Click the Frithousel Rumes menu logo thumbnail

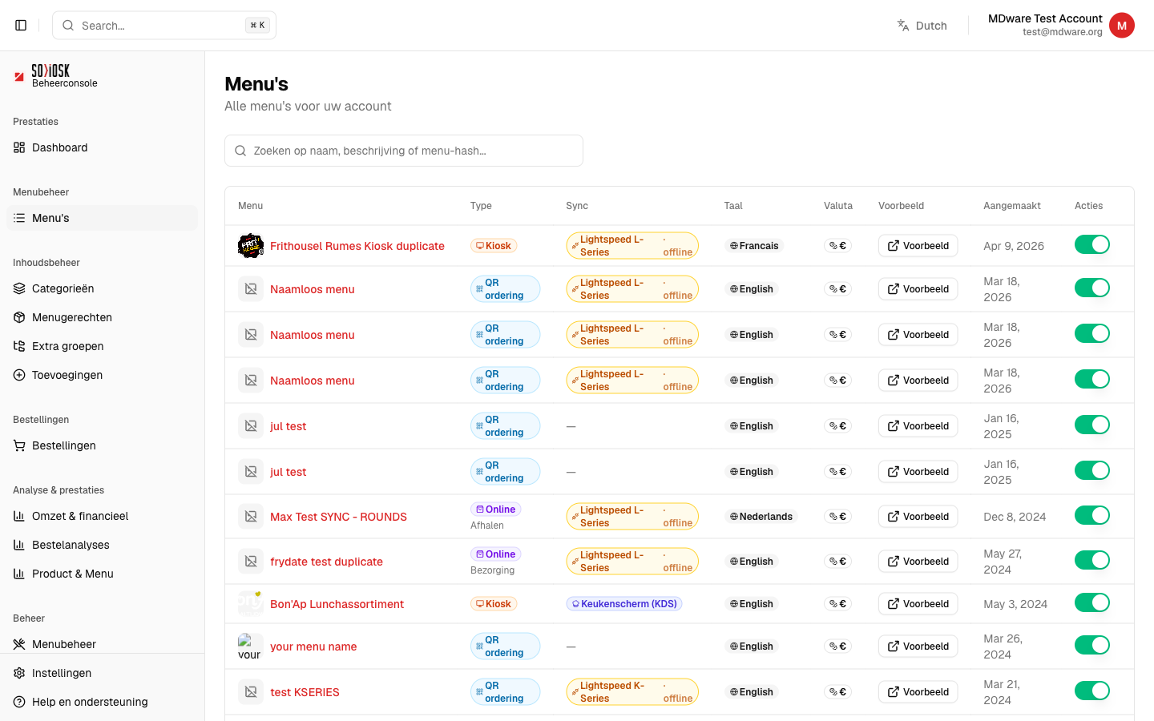pyautogui.click(x=251, y=246)
